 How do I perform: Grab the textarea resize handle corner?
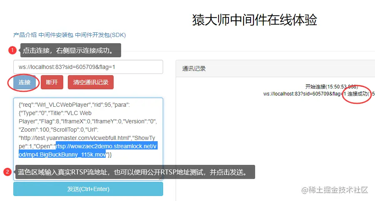click(x=161, y=178)
